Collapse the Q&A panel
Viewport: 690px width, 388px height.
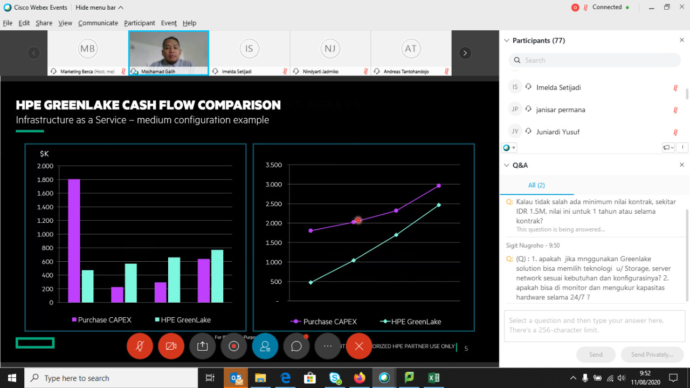click(506, 165)
